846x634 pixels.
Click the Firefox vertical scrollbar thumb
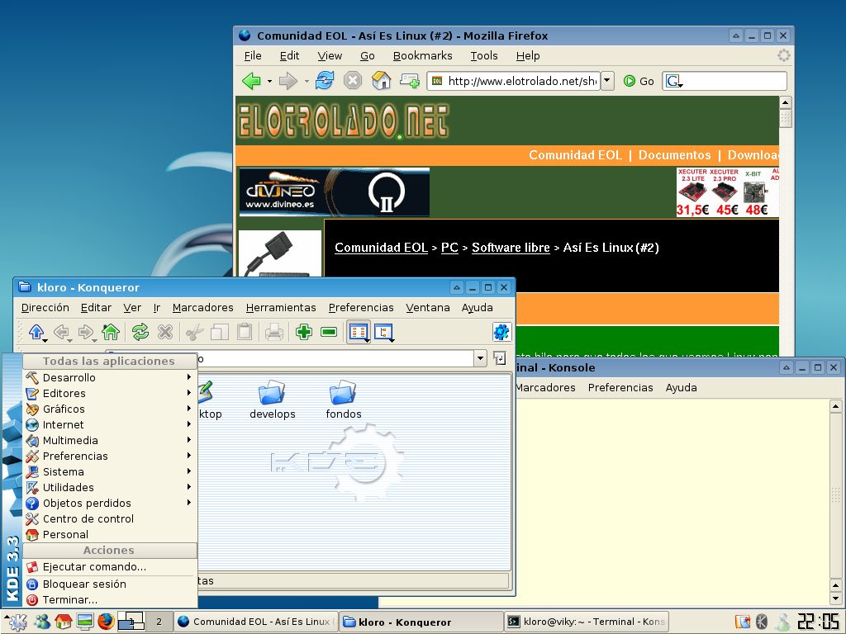(786, 118)
